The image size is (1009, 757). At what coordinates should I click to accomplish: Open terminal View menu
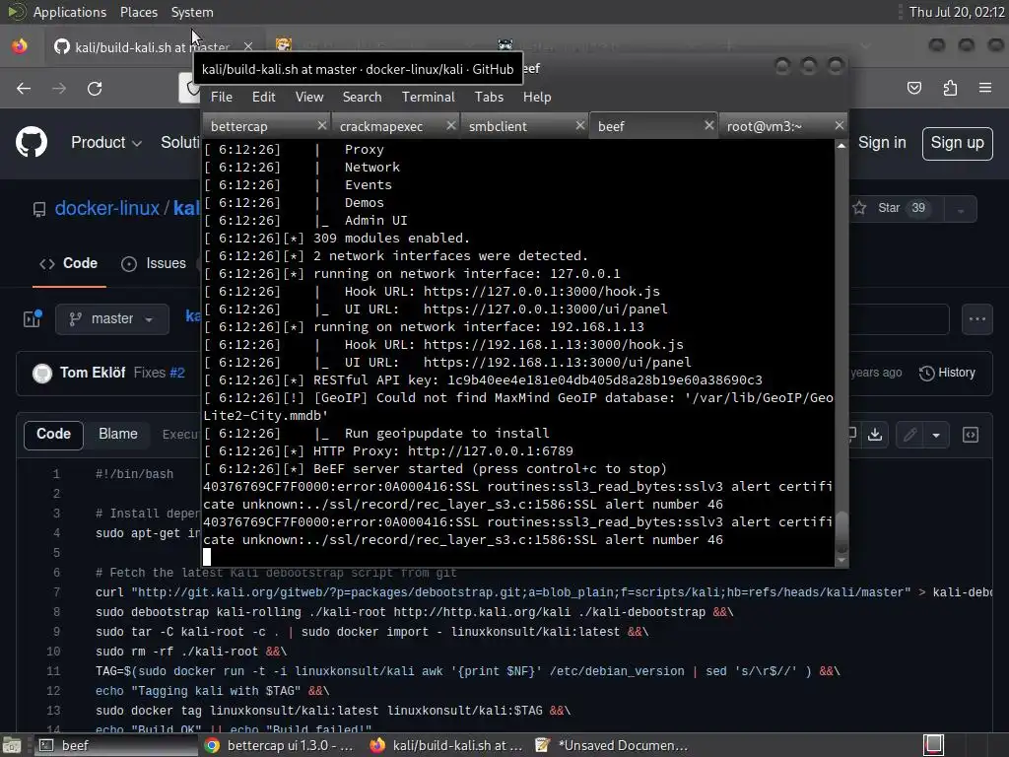309,97
